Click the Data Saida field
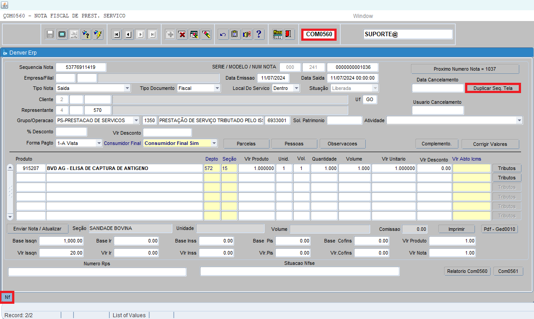The height and width of the screenshot is (319, 534). pyautogui.click(x=352, y=78)
